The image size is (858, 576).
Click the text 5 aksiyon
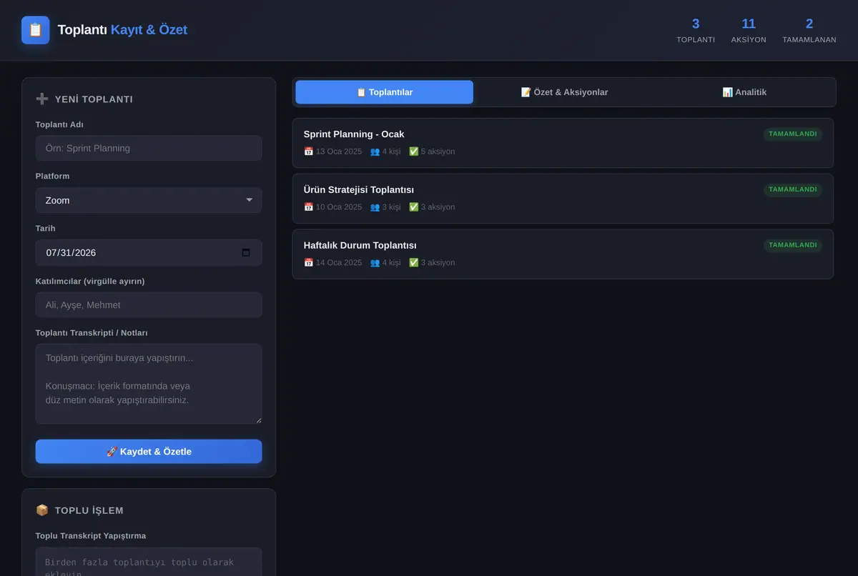coord(438,152)
